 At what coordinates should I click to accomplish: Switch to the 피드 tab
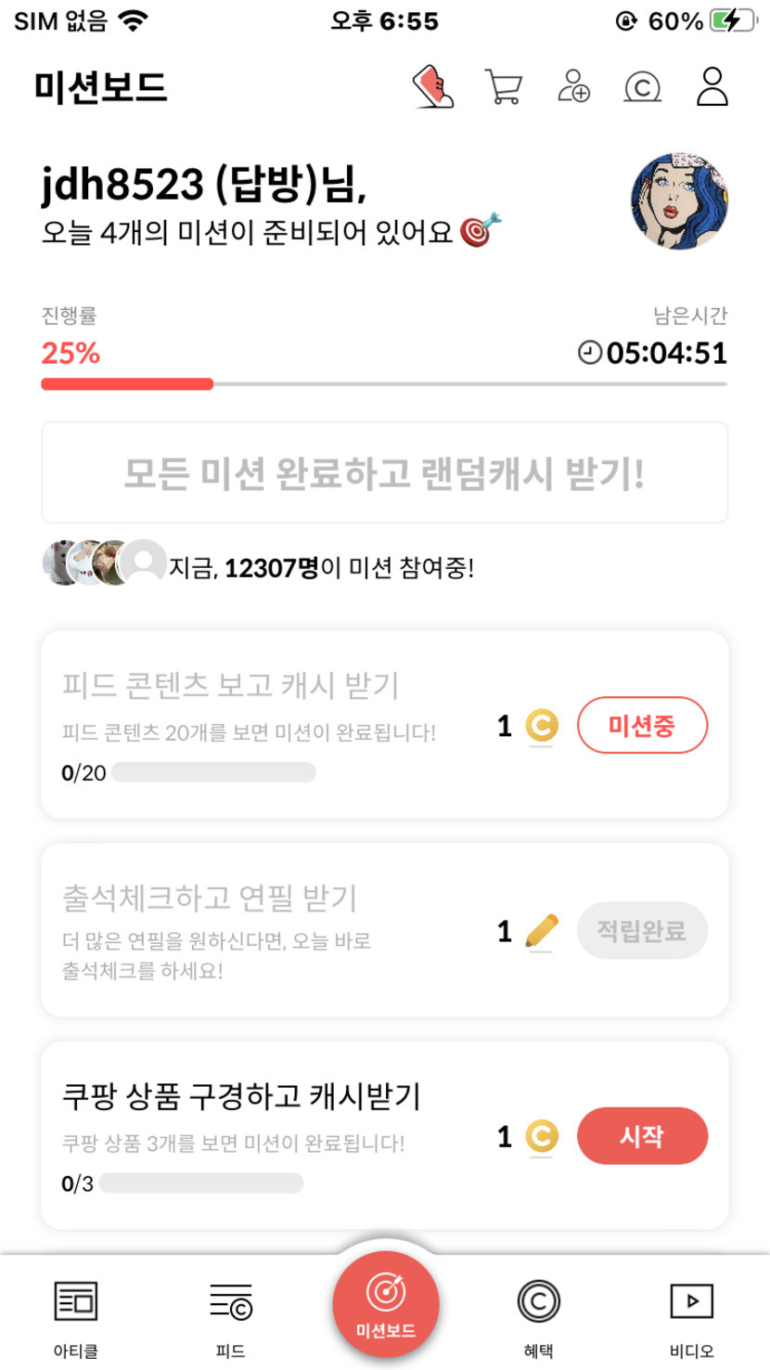coord(230,1317)
